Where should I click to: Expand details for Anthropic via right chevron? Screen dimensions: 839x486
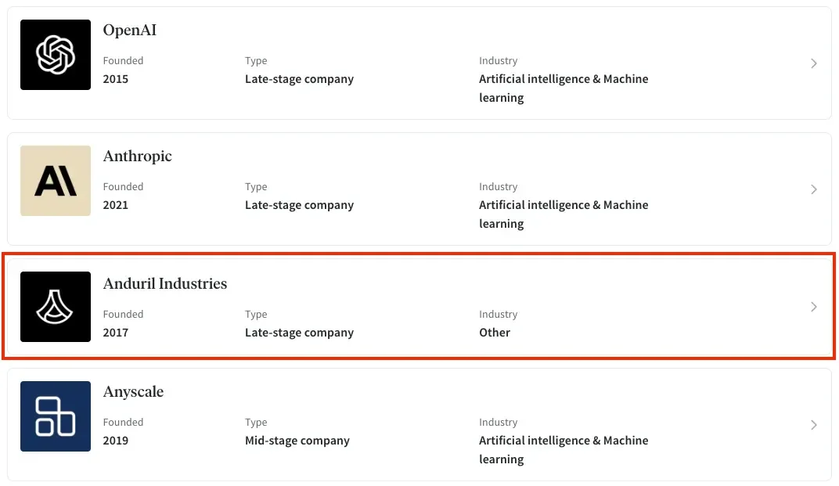click(x=813, y=189)
